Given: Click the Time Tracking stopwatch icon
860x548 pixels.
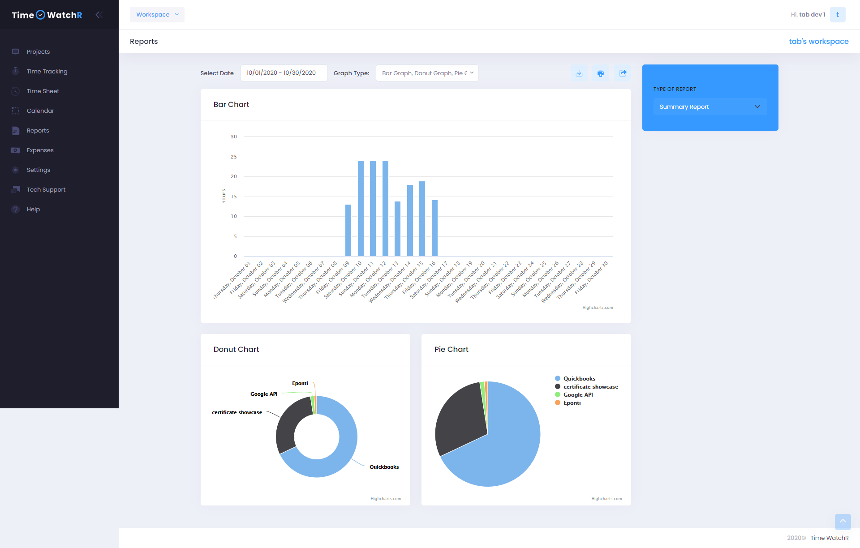Looking at the screenshot, I should click(16, 71).
